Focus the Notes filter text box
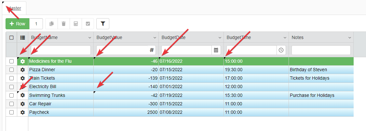Image resolution: width=366 pixels, height=131 pixels. (321, 50)
